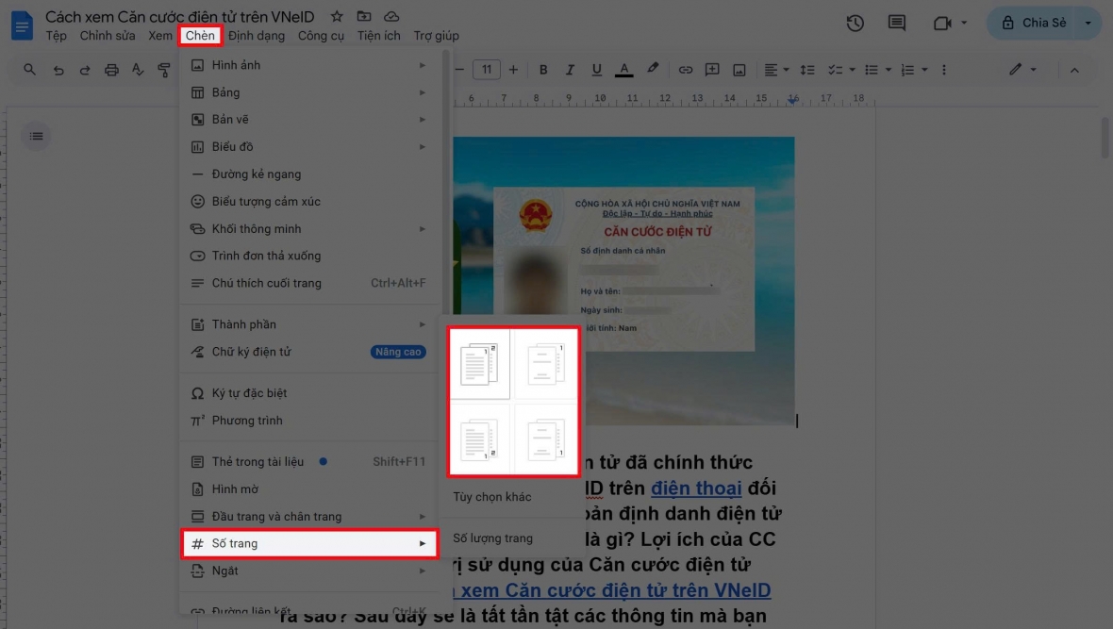The image size is (1113, 629).
Task: Open comments history icon
Action: (896, 23)
